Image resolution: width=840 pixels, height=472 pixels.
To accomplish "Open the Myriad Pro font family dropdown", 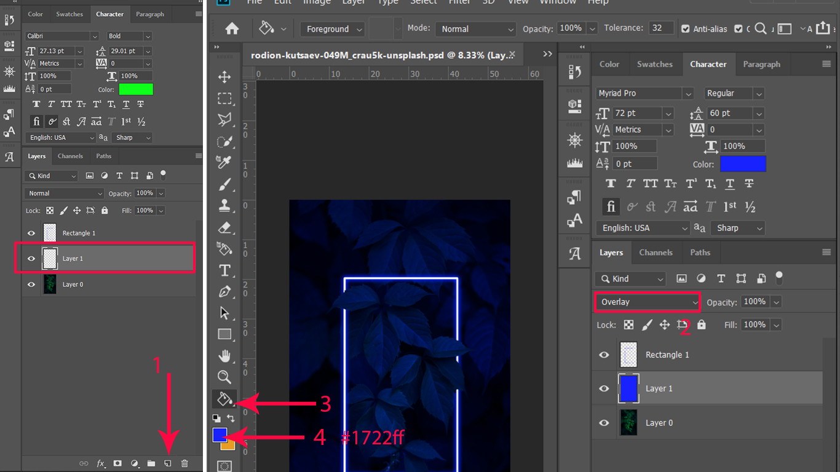I will (645, 93).
